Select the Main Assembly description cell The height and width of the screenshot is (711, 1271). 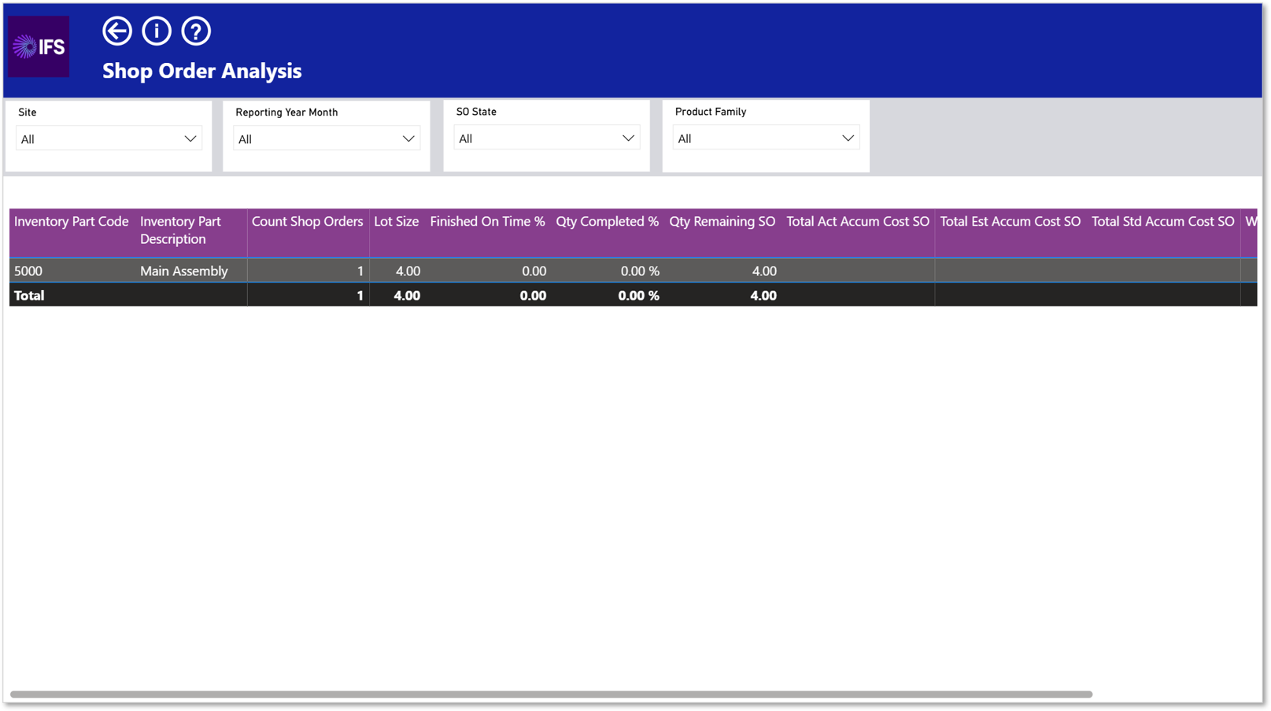pos(184,271)
